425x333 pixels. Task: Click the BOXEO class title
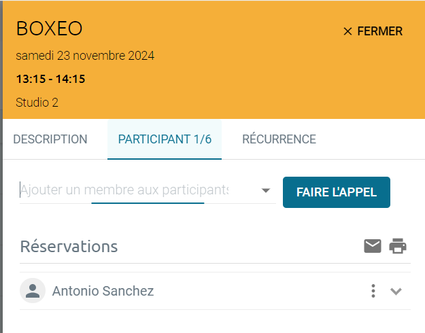coord(49,29)
